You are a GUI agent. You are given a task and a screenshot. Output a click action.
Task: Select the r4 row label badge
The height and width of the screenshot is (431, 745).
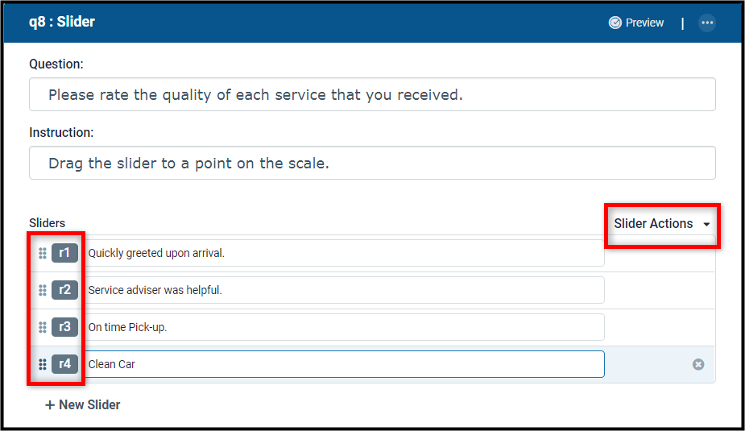[64, 364]
